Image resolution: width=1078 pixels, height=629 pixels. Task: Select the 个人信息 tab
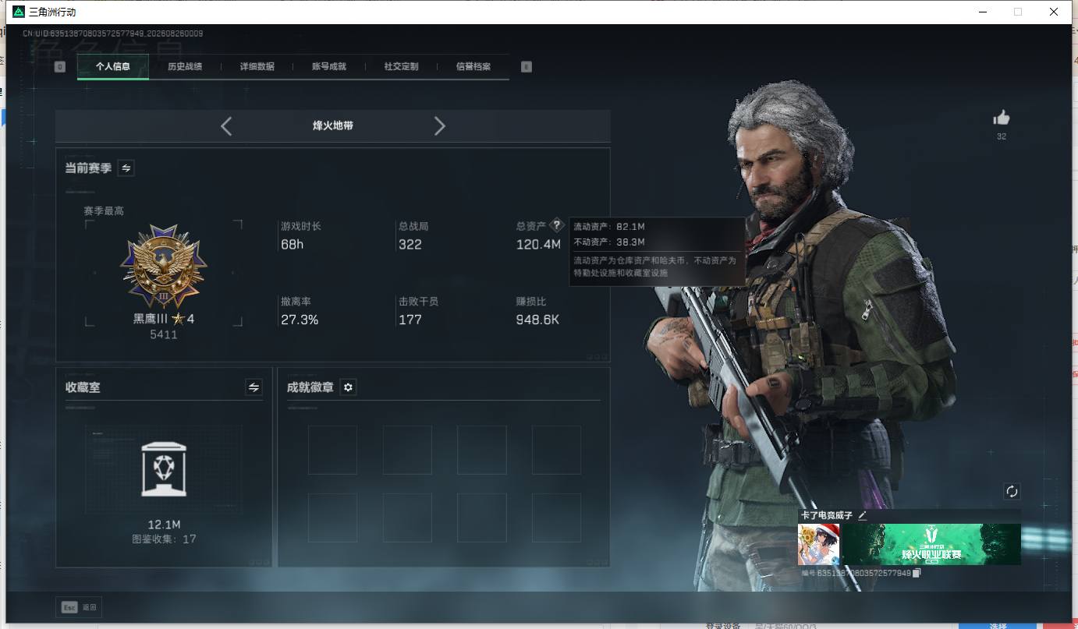pos(113,67)
